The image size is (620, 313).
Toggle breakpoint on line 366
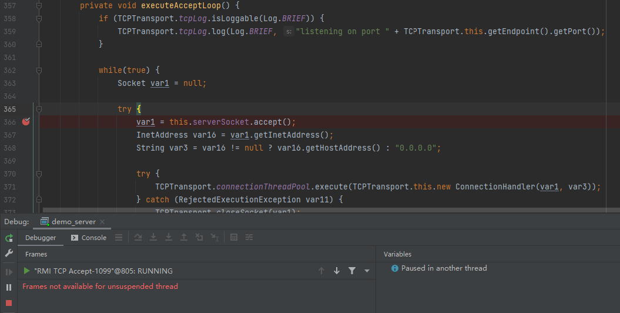click(26, 121)
